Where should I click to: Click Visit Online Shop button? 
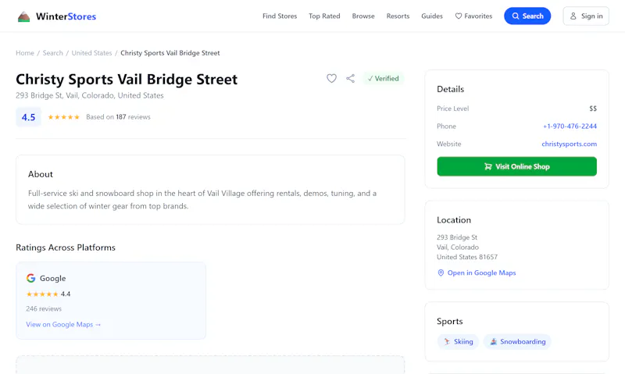click(x=516, y=166)
